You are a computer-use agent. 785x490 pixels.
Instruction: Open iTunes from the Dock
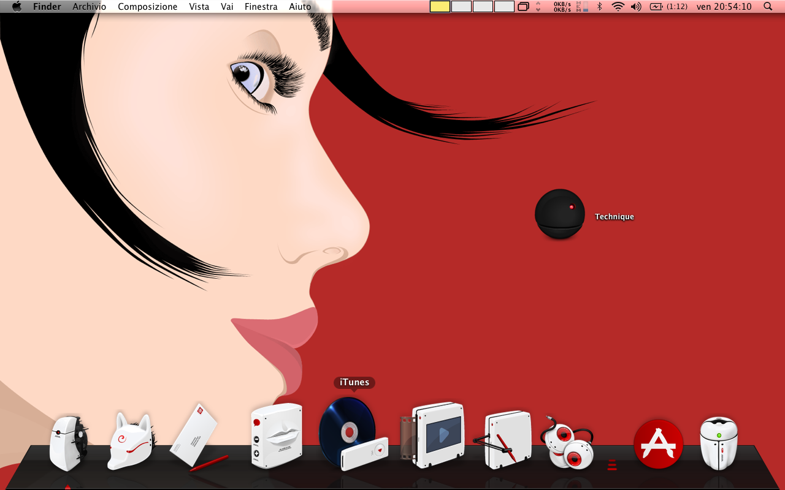point(353,434)
